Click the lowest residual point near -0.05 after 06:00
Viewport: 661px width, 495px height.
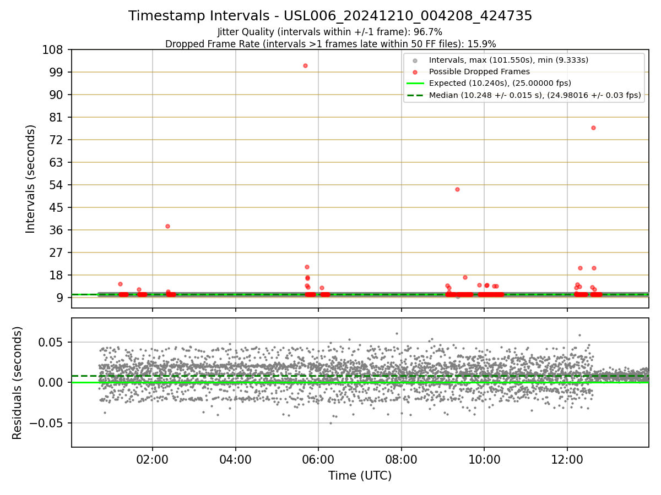330,423
